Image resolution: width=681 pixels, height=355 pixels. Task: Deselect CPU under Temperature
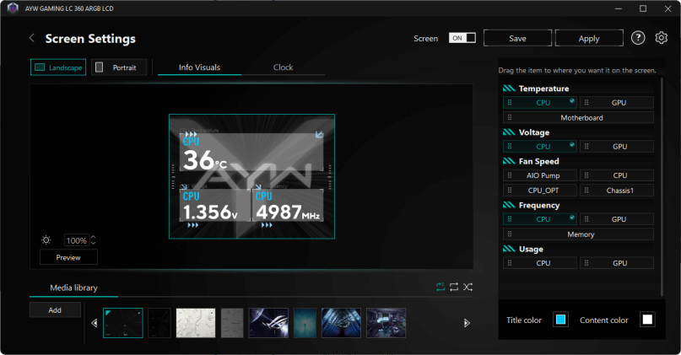coord(540,102)
